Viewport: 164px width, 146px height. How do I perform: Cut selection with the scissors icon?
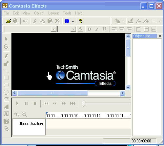[35, 21]
